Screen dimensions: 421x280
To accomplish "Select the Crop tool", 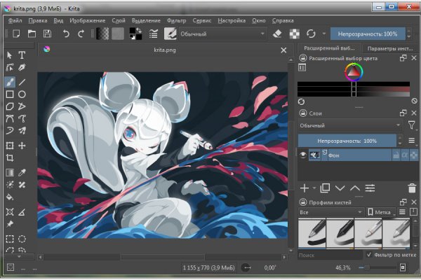I will (x=10, y=157).
